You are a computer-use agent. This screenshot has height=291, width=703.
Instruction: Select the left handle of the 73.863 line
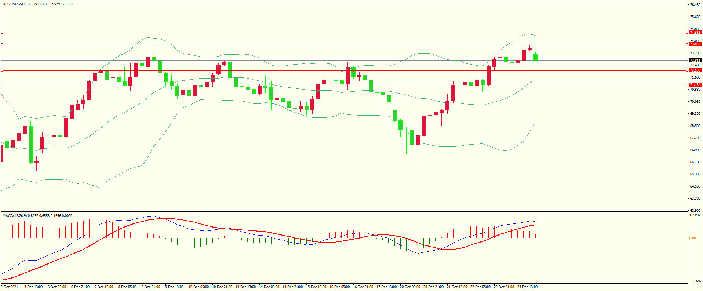point(2,44)
